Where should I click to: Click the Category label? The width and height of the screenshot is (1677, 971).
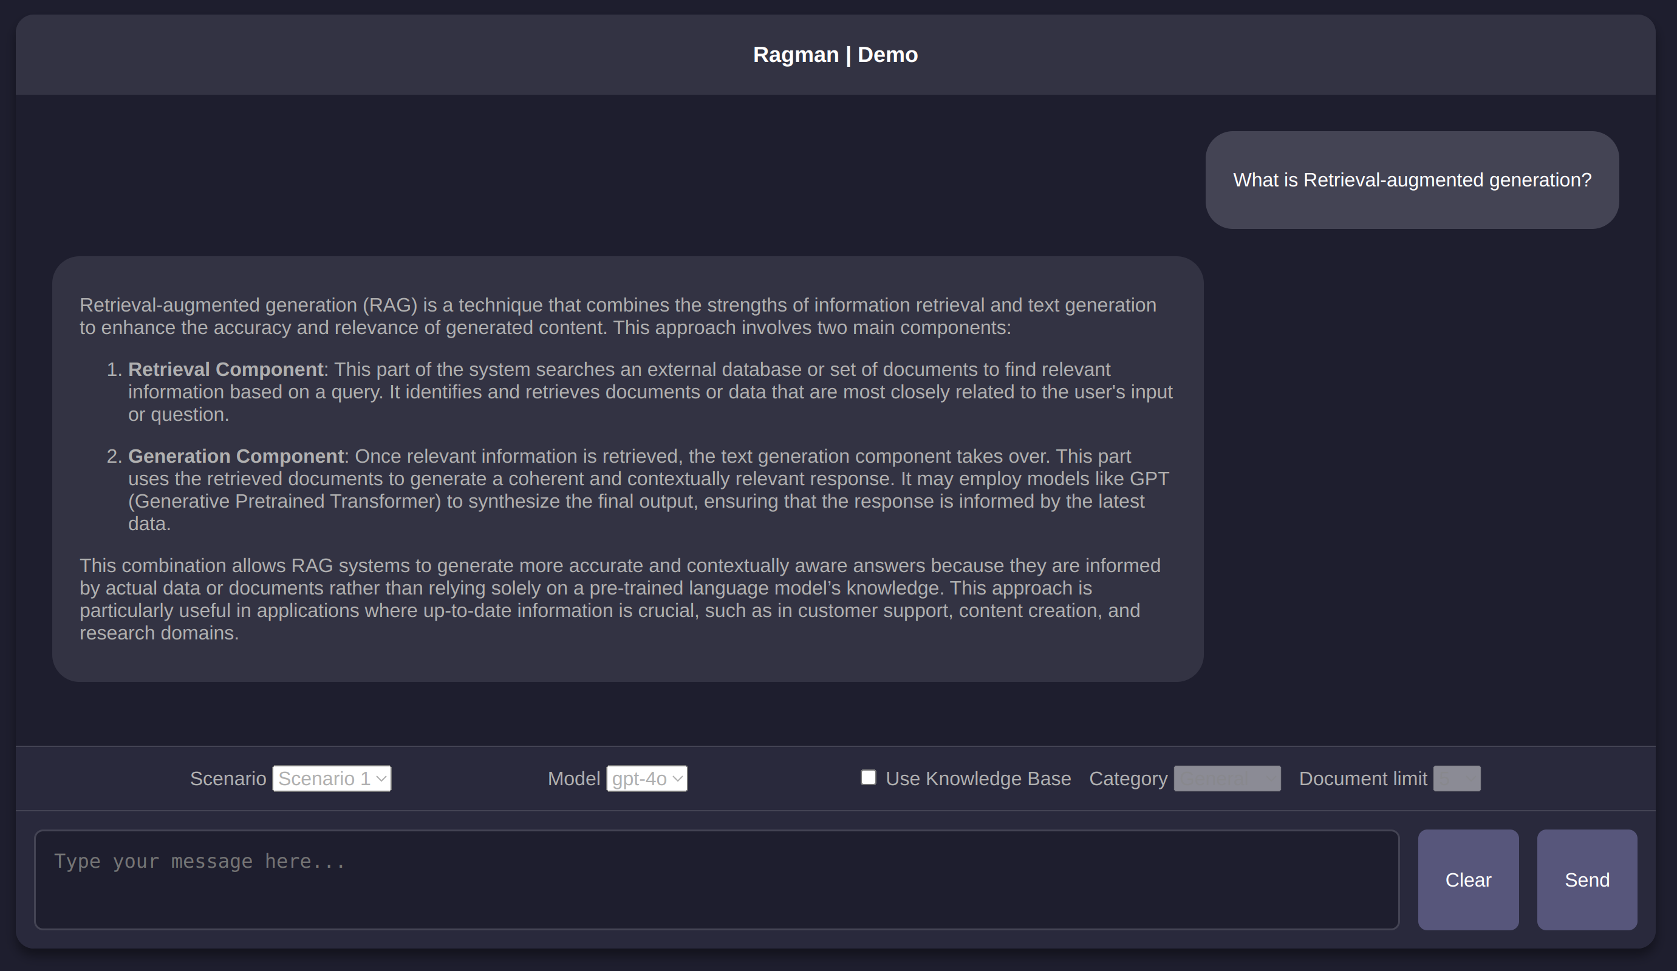click(x=1128, y=778)
